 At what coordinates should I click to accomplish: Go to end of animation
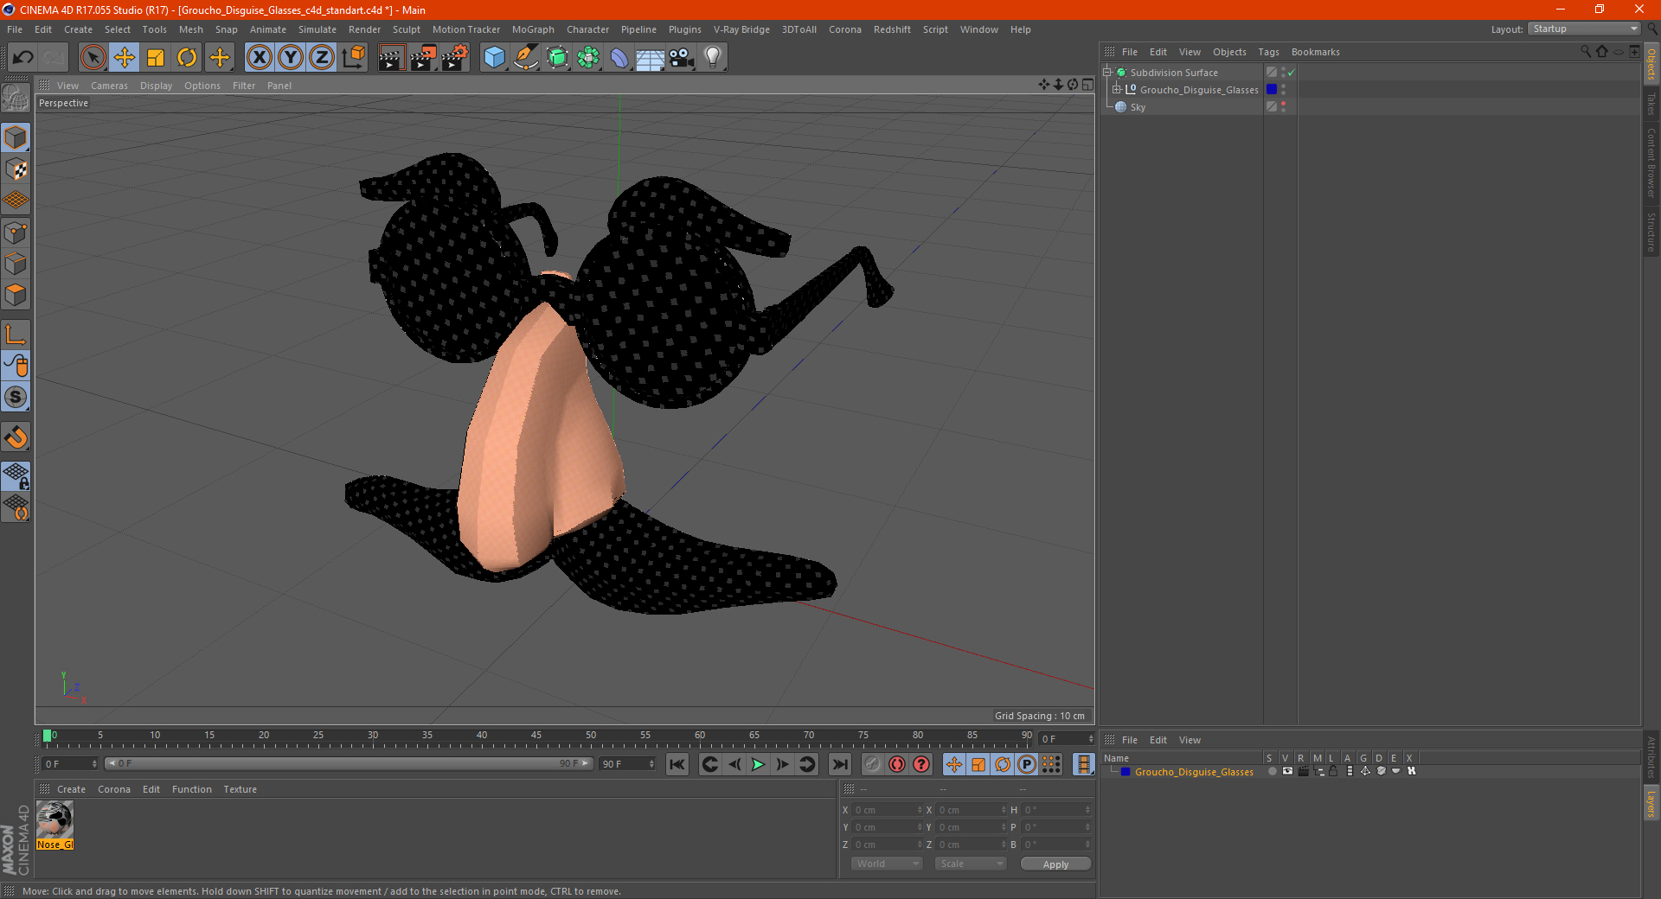[x=840, y=764]
